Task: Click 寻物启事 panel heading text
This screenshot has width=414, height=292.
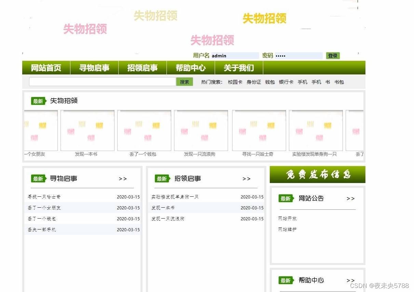Action: click(64, 179)
